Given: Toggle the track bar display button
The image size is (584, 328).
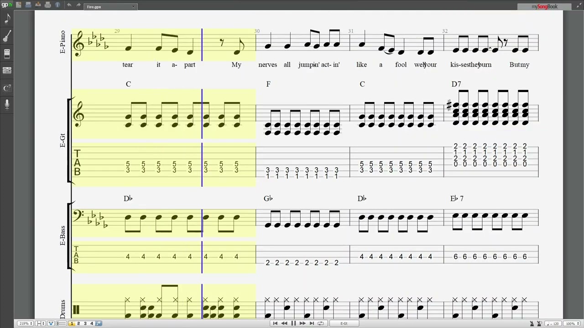Looking at the screenshot, I should coord(62,323).
